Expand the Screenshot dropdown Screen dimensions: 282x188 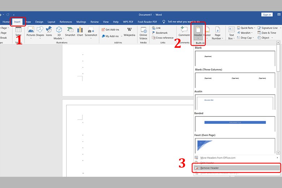[x=91, y=35]
